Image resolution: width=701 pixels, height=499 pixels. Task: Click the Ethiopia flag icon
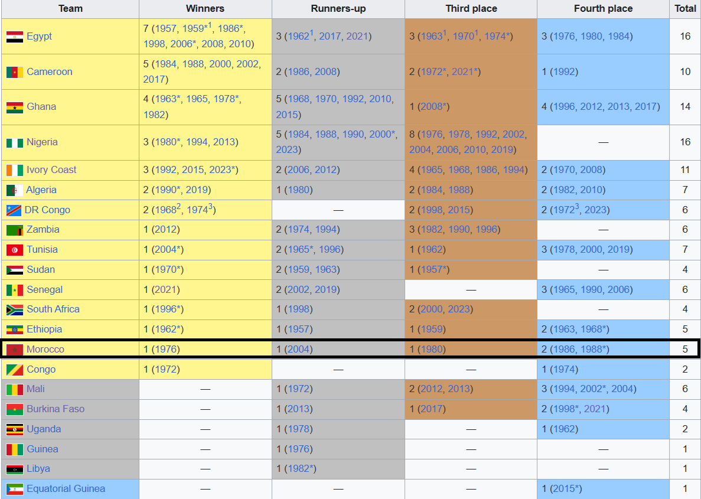(x=15, y=330)
